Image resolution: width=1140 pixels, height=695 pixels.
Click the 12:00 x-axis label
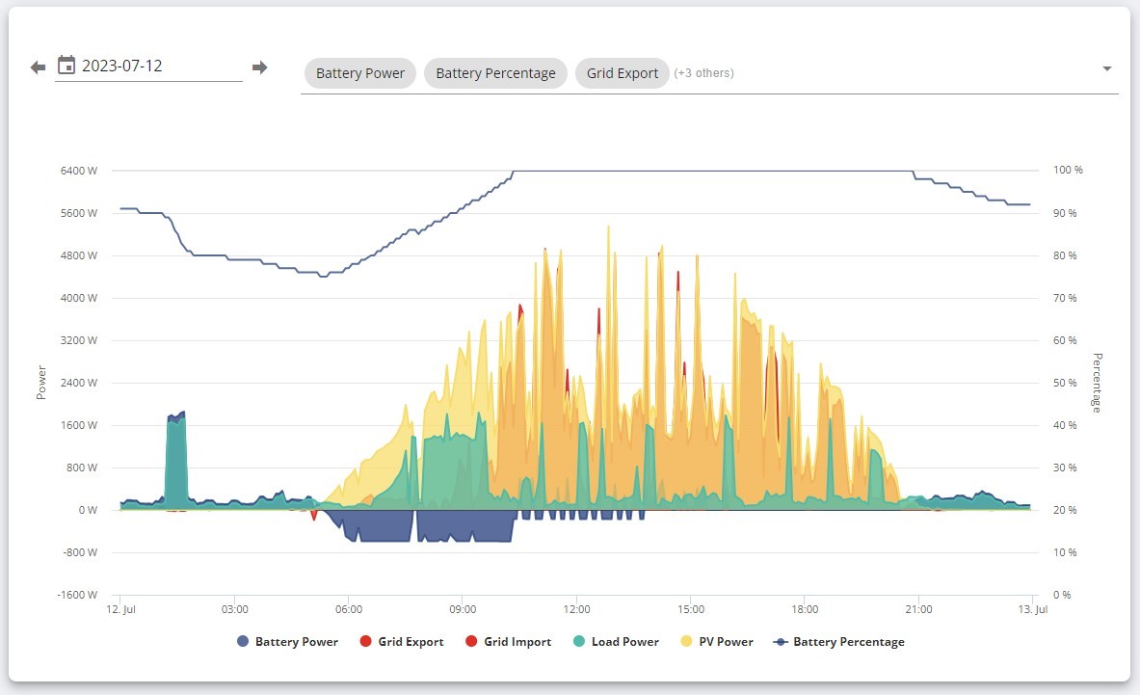click(x=576, y=609)
